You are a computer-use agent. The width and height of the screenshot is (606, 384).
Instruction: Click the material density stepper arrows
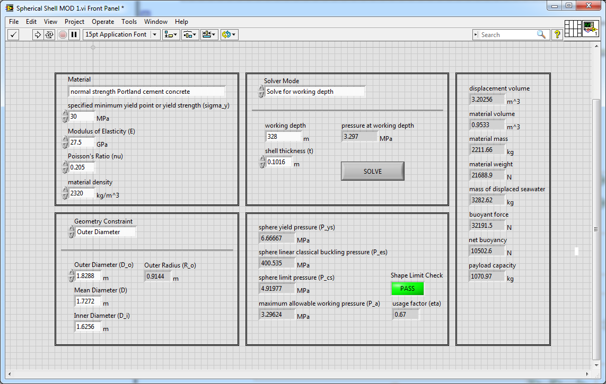point(65,193)
